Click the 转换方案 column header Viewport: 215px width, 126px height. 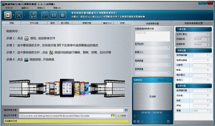[x=87, y=23]
